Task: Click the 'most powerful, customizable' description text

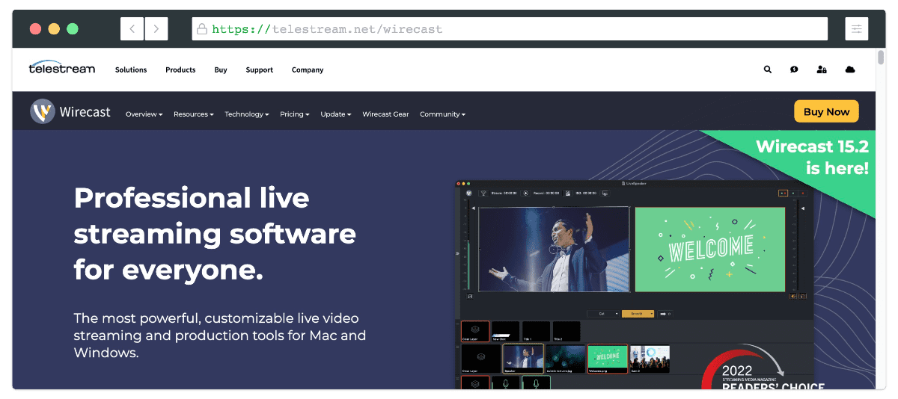Action: [220, 335]
